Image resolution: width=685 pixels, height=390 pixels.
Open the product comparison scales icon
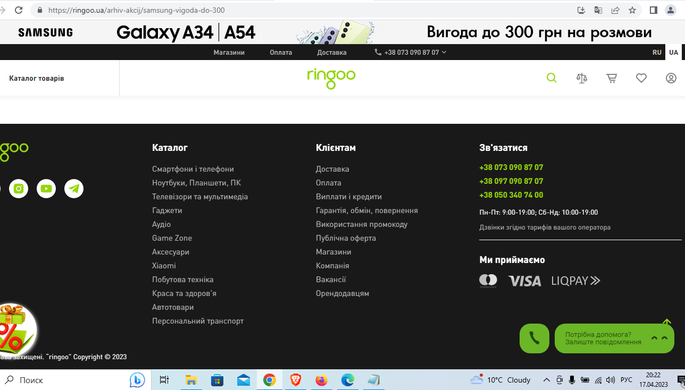tap(582, 78)
